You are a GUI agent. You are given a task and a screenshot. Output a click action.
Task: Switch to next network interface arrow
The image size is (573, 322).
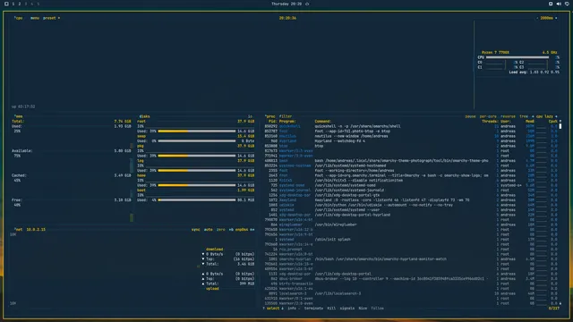pos(252,230)
